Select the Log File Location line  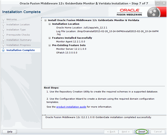click(107, 33)
